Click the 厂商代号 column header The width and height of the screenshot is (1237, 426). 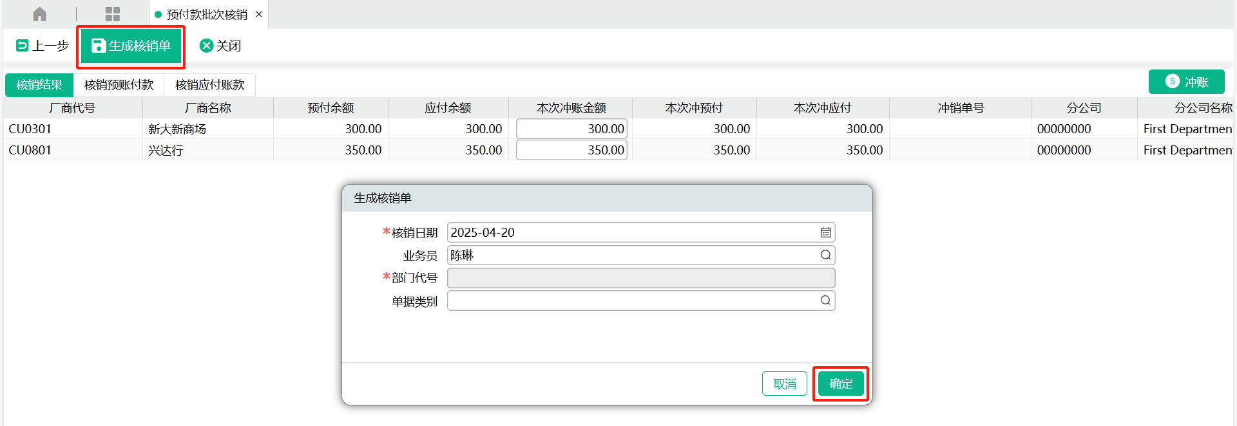pyautogui.click(x=72, y=108)
